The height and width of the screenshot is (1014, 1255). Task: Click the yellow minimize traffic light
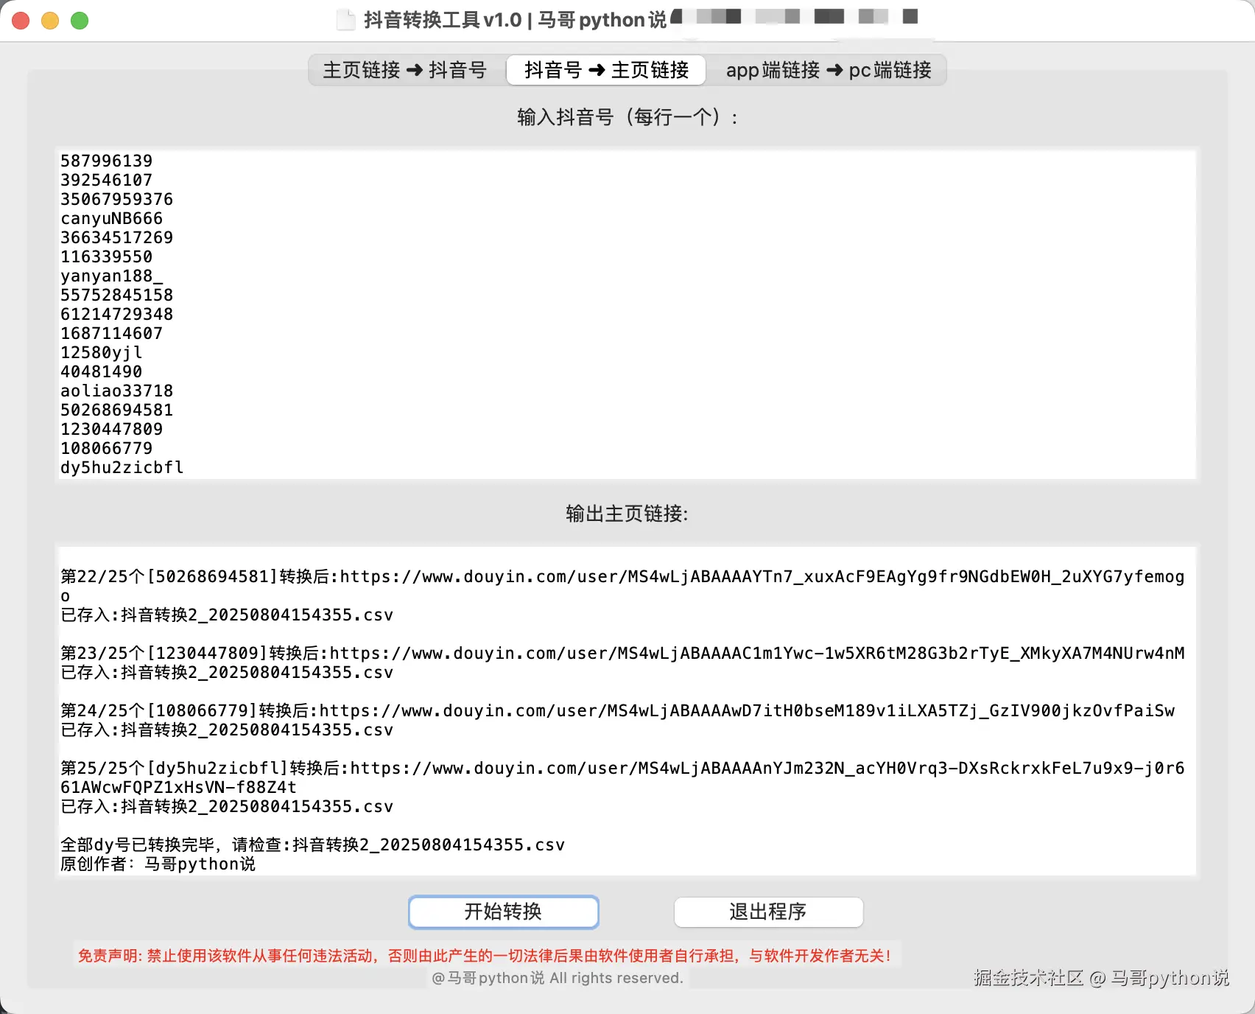50,21
